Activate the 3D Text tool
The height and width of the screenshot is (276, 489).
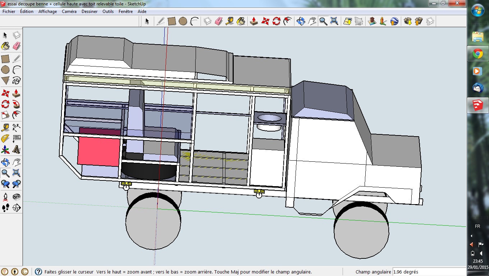click(x=17, y=149)
